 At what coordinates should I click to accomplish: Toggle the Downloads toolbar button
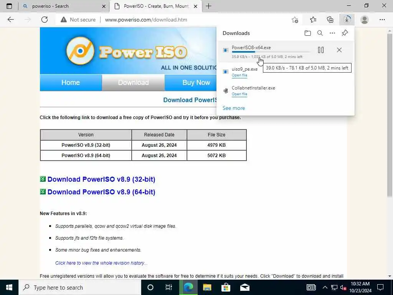pyautogui.click(x=347, y=19)
